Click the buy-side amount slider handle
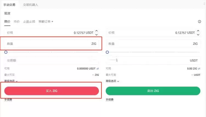Screen dimensions: 206x117 pyautogui.click(x=6, y=52)
